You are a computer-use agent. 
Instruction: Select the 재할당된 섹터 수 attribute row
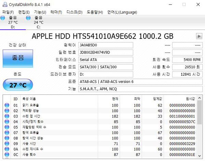[100, 127]
